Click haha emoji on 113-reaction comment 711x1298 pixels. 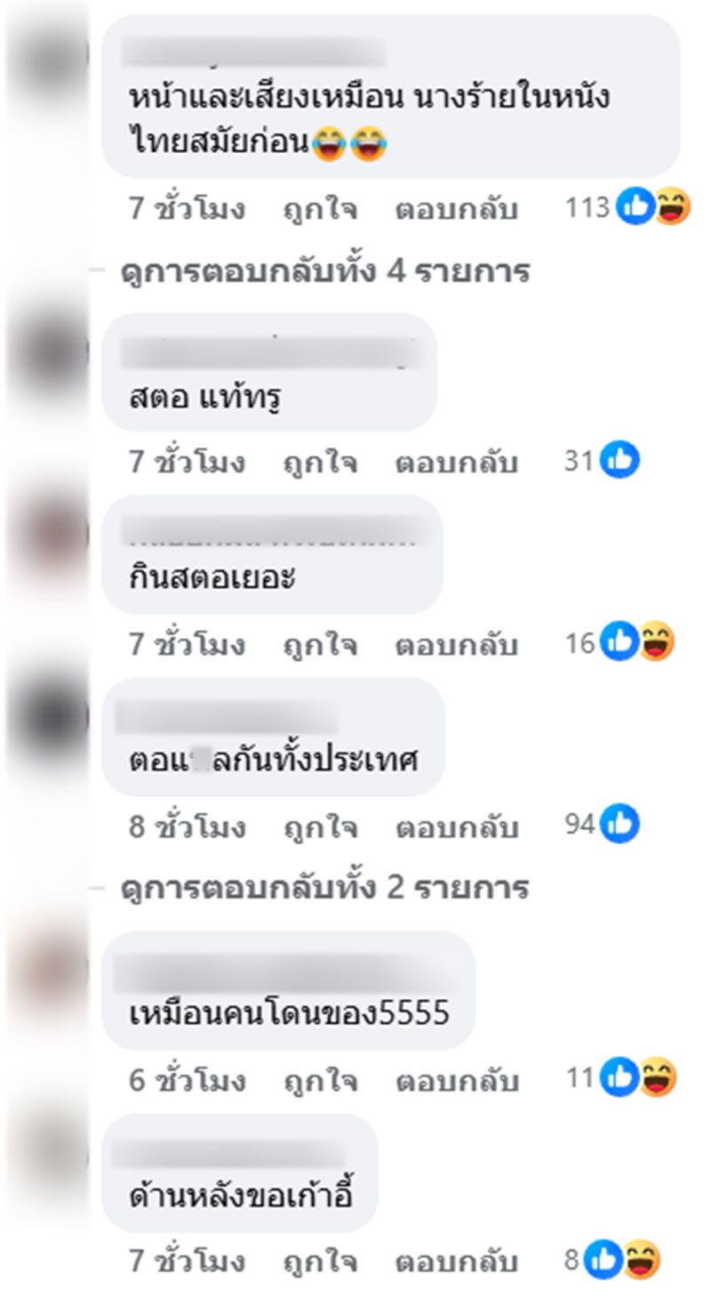[x=671, y=208]
